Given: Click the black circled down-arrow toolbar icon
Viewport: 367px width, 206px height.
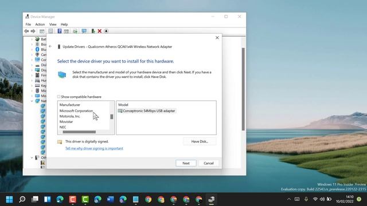Looking at the screenshot, I should pyautogui.click(x=106, y=31).
